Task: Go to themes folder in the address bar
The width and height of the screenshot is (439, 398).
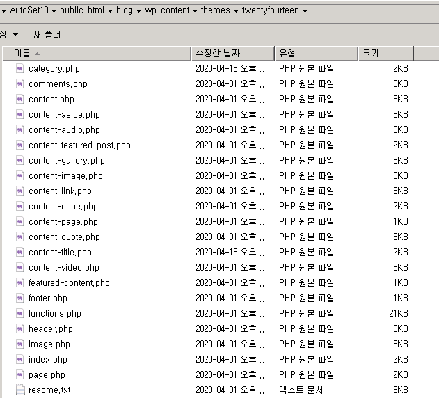Action: click(x=215, y=10)
